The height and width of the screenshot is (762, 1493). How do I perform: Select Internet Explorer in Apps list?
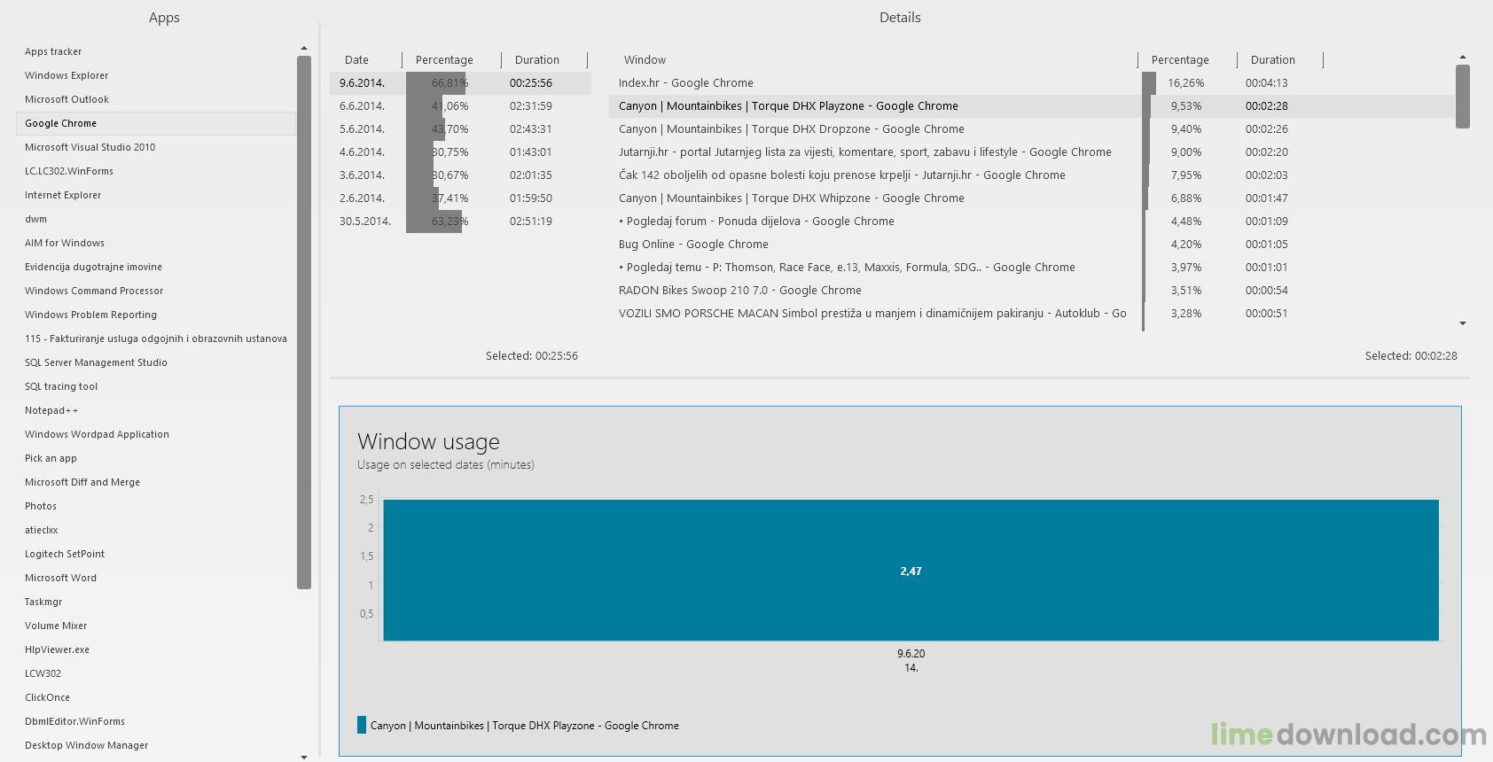click(63, 195)
